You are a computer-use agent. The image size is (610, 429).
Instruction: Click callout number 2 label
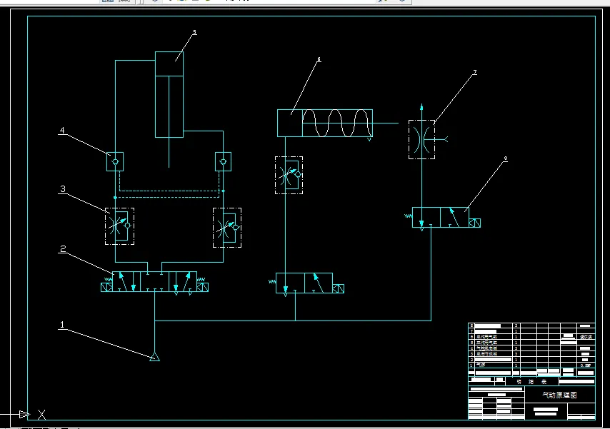tap(63, 248)
